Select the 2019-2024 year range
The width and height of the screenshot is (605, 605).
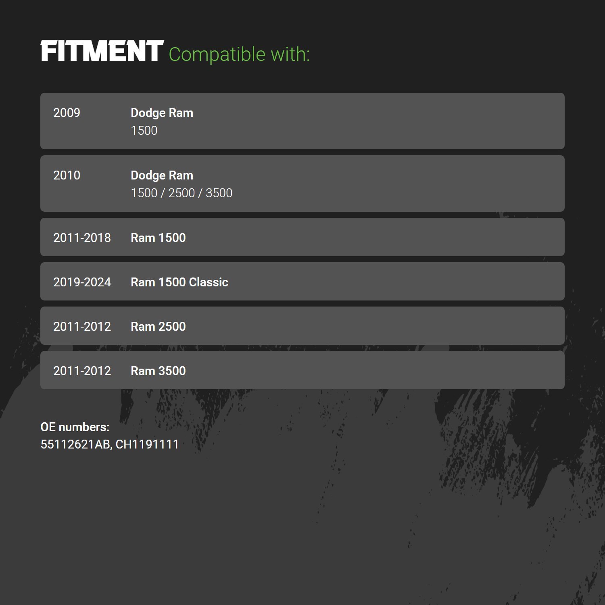[x=82, y=282]
